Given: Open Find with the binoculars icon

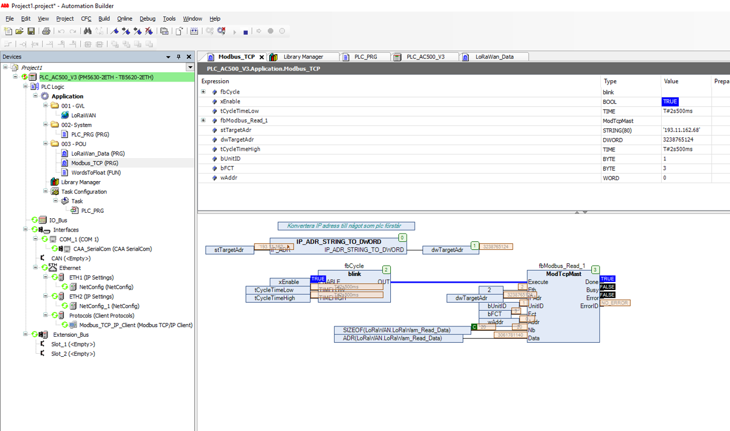Looking at the screenshot, I should pyautogui.click(x=88, y=31).
